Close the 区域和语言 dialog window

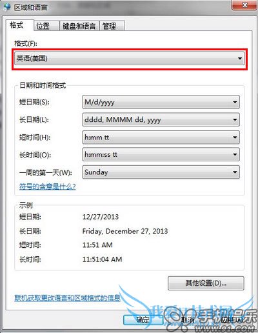(244, 5)
